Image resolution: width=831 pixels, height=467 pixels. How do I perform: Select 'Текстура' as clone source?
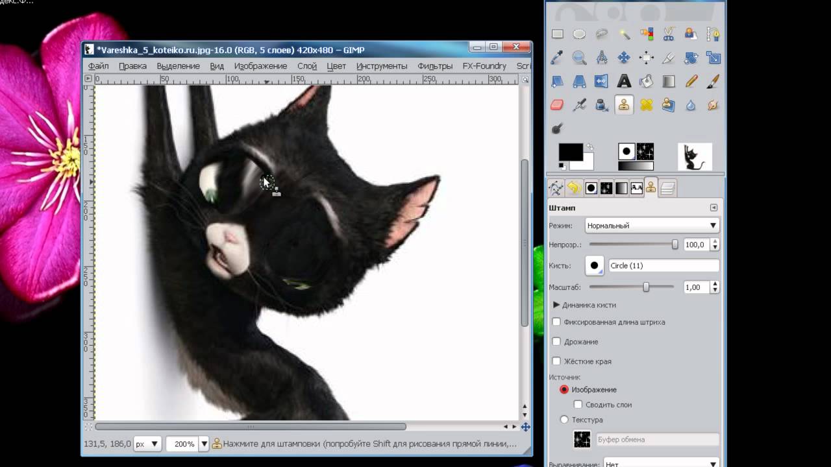564,420
